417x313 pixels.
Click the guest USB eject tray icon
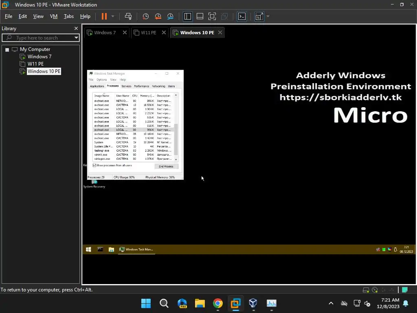click(395, 249)
